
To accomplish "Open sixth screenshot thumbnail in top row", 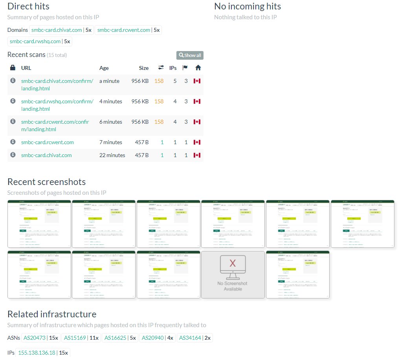I will pyautogui.click(x=363, y=224).
